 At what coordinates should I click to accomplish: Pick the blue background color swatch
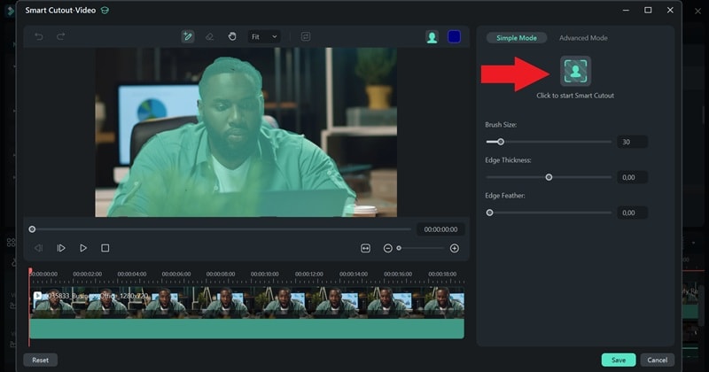tap(454, 36)
